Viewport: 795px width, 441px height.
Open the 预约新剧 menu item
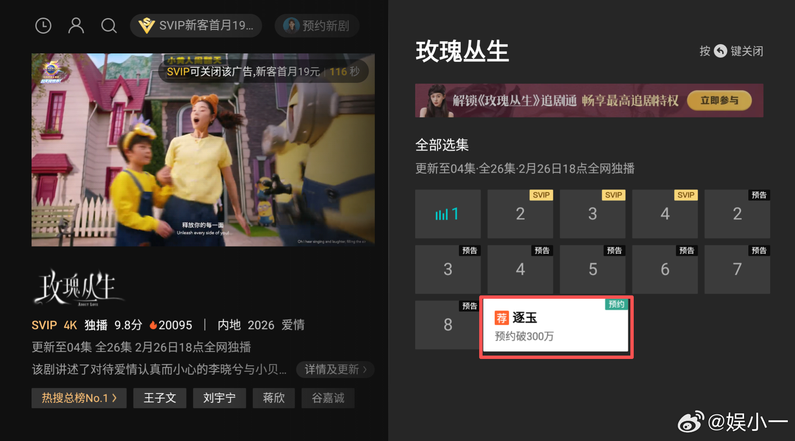click(317, 26)
